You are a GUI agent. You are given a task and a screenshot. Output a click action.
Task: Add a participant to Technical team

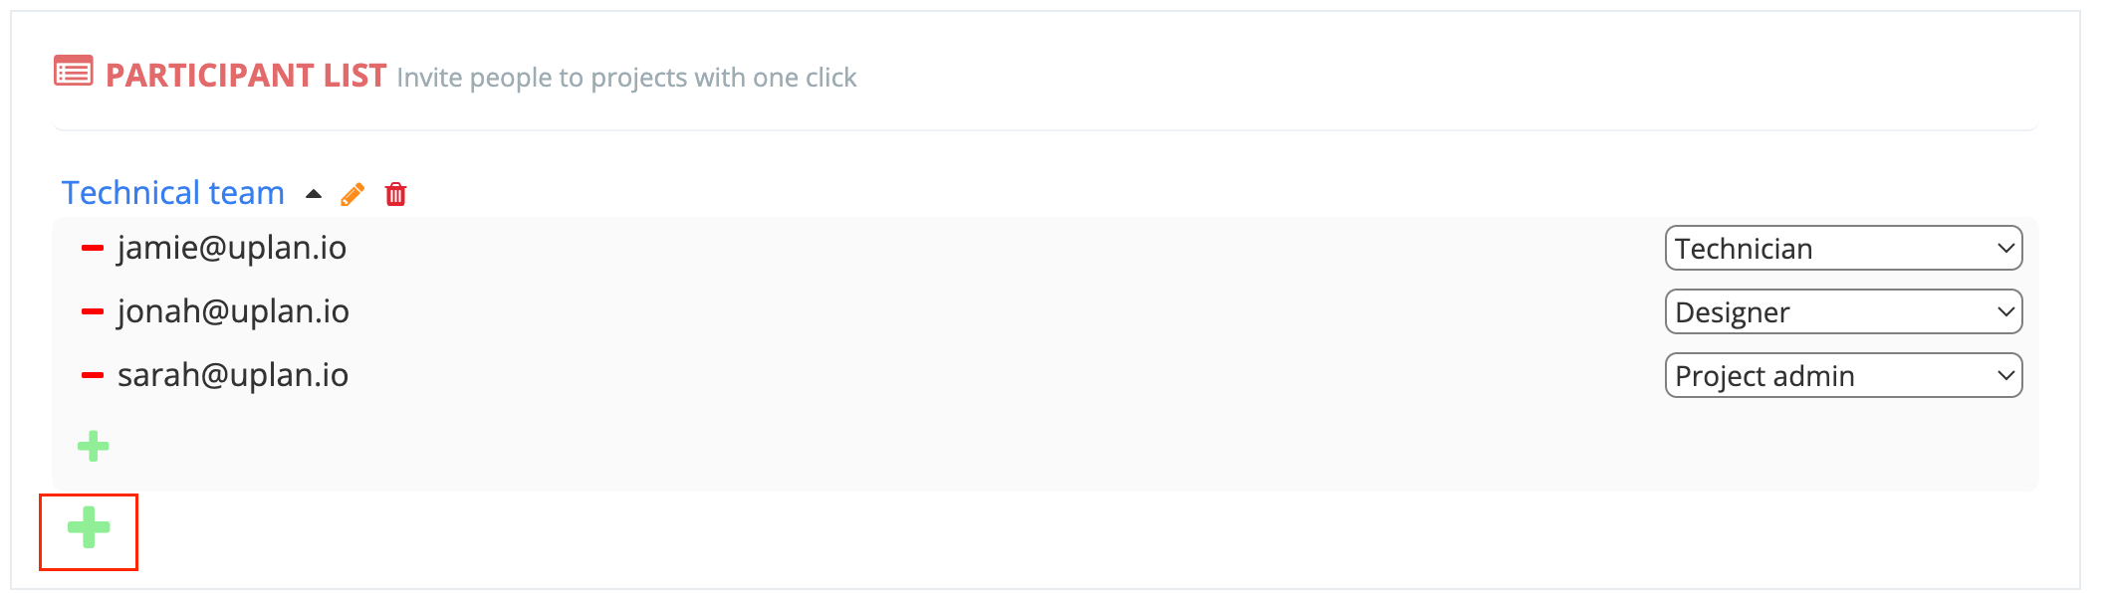(x=94, y=446)
